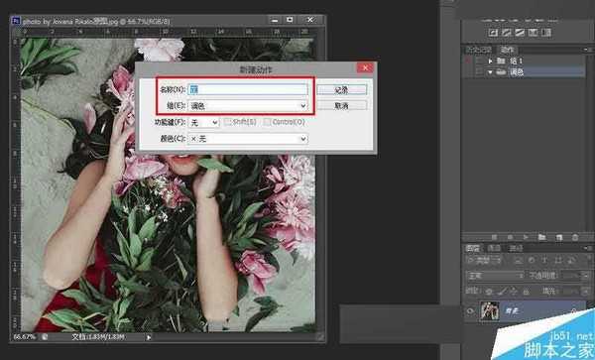Create new action set folder icon

[x=541, y=237]
